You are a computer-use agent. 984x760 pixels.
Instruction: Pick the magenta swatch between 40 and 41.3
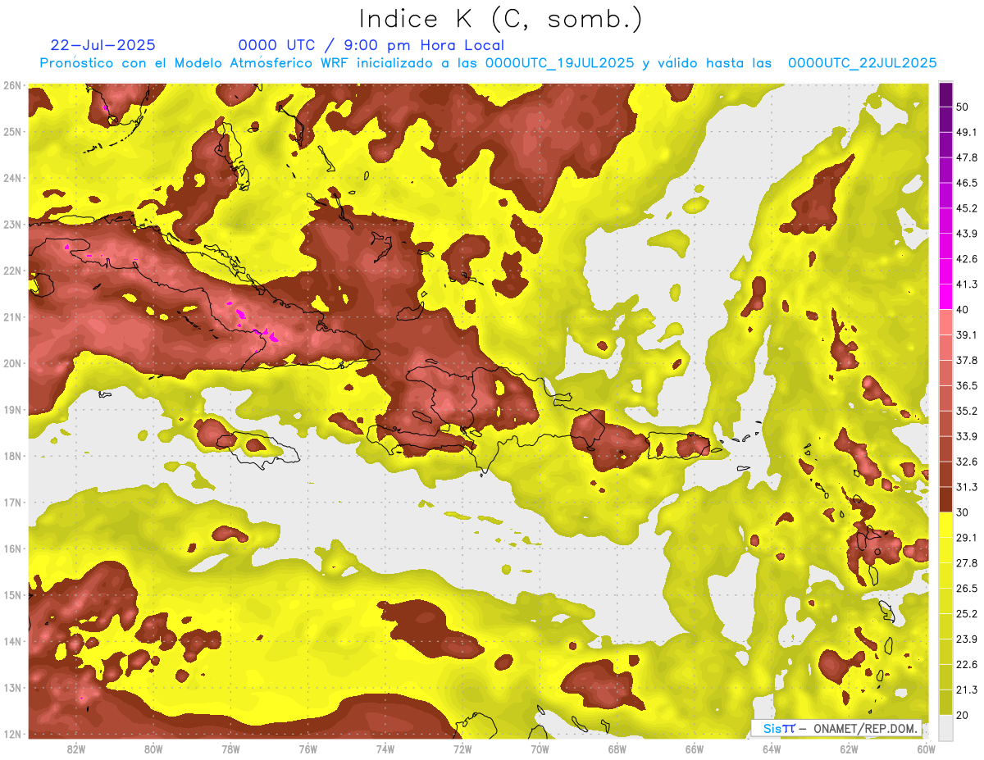pyautogui.click(x=945, y=297)
